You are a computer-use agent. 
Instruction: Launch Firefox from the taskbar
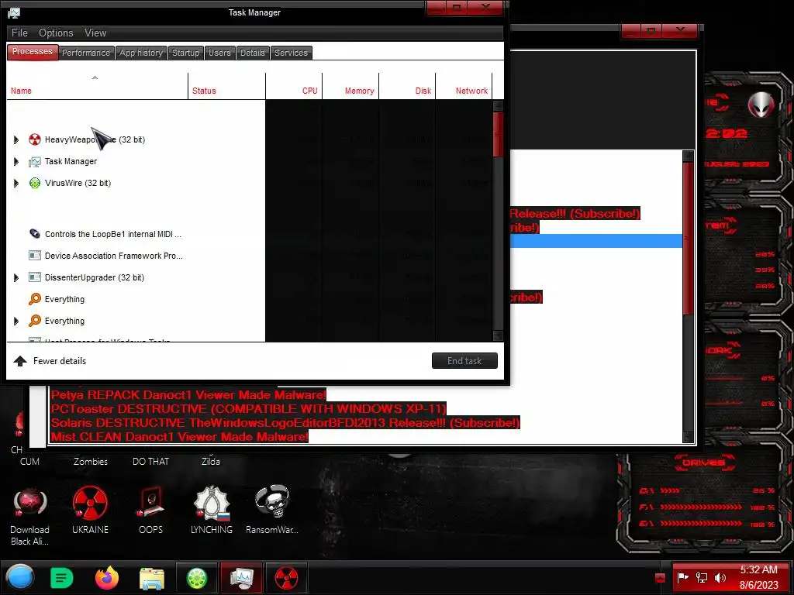(107, 578)
